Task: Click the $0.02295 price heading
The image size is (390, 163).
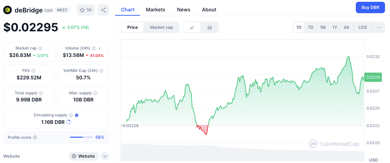Action: 31,27
